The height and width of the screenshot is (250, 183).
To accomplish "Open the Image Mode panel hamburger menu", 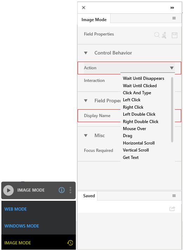I will tap(174, 18).
